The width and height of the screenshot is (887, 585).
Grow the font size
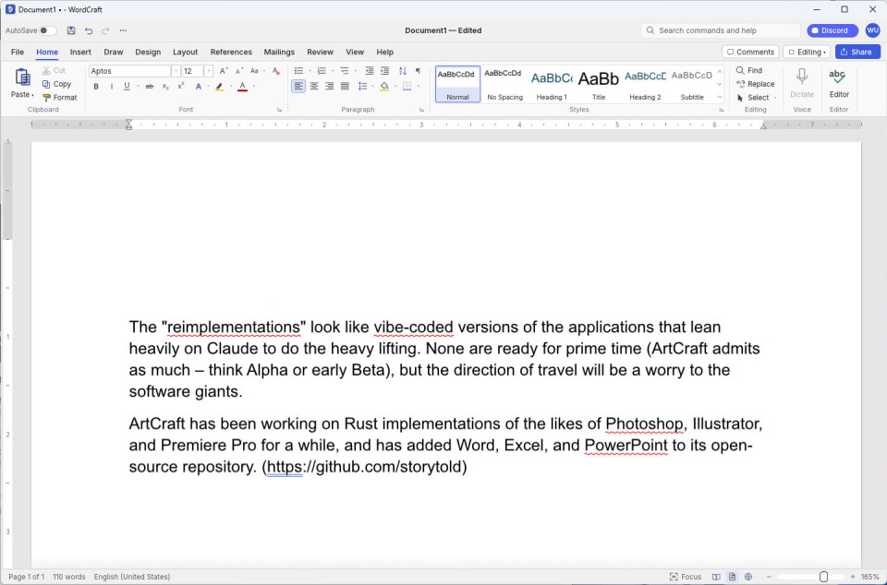coord(224,71)
